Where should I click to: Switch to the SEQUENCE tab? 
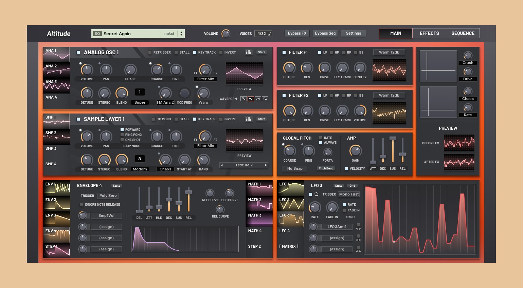pos(463,33)
